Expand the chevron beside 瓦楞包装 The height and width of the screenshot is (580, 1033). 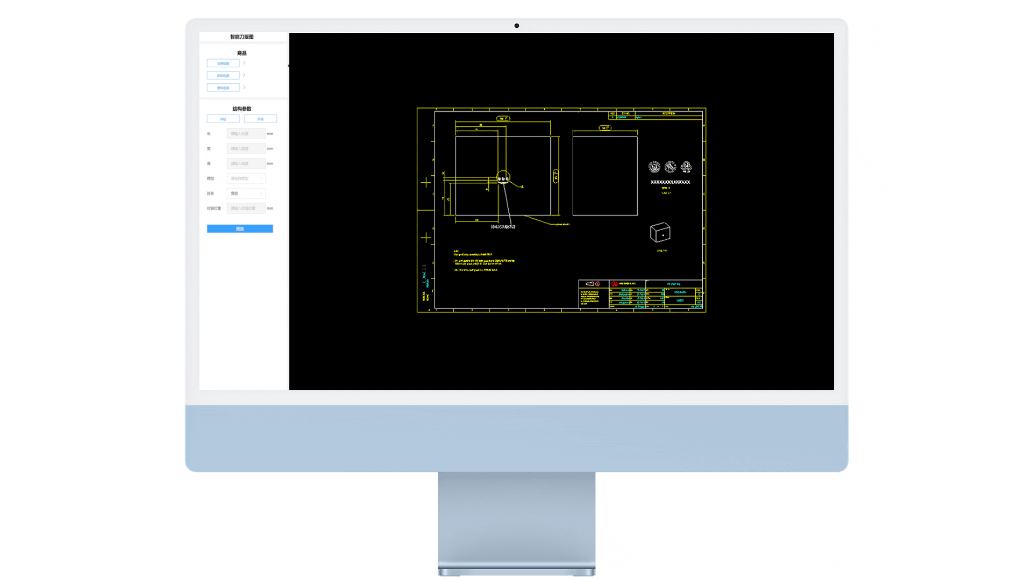244,63
